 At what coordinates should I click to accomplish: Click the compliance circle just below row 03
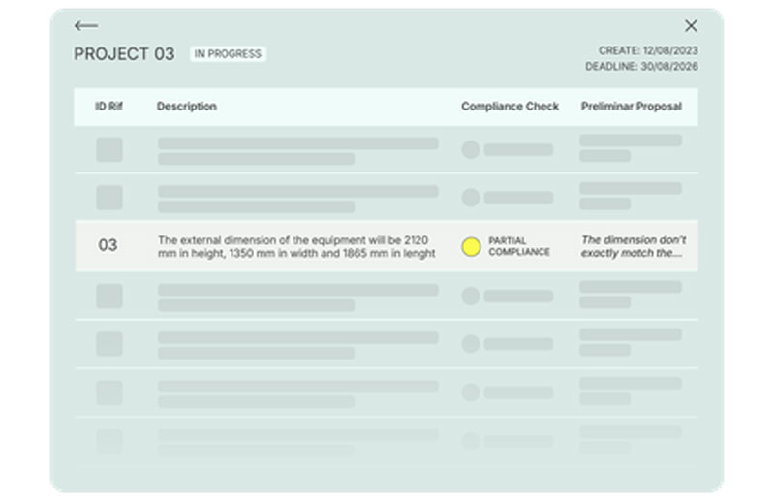tap(471, 296)
